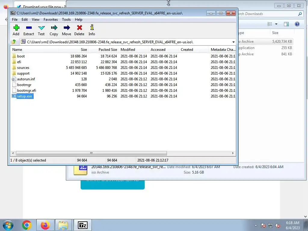This screenshot has height=231, width=308.
Task: Open the Help menu
Action: tap(79, 20)
